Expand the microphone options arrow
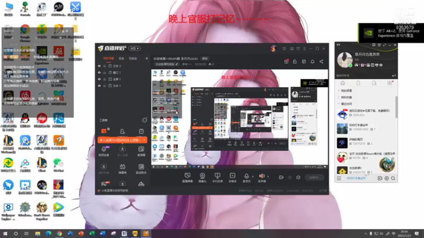 [253, 177]
